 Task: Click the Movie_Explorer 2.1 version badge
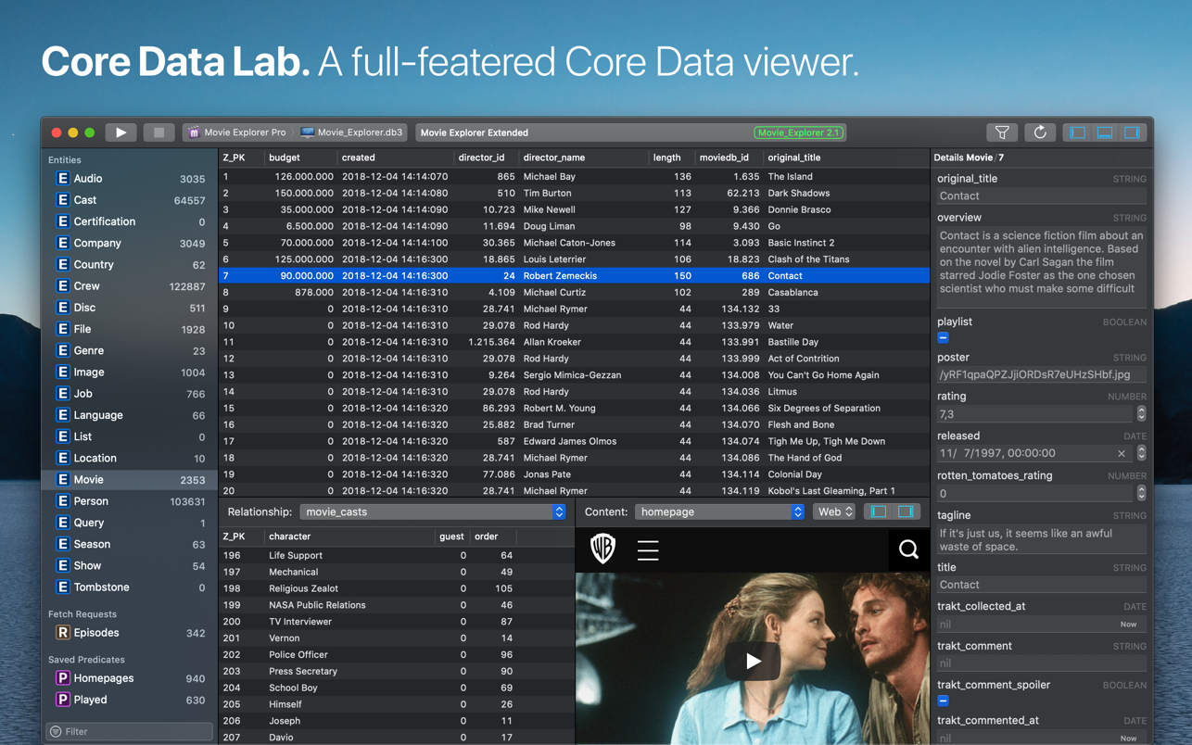[798, 133]
